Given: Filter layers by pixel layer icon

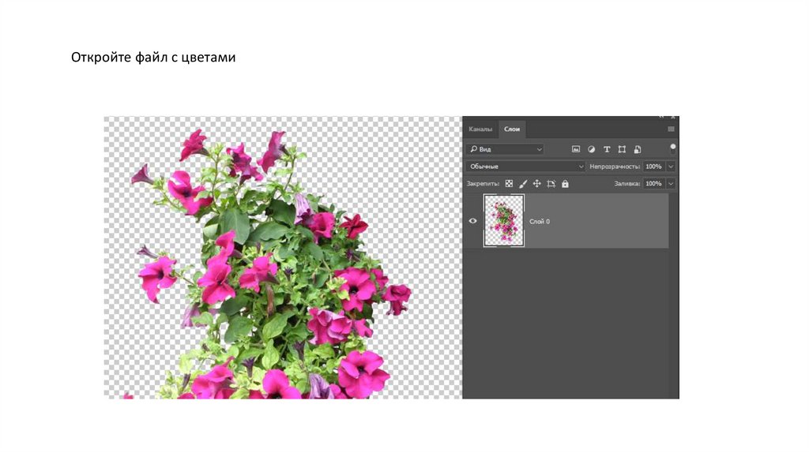Looking at the screenshot, I should pos(576,149).
